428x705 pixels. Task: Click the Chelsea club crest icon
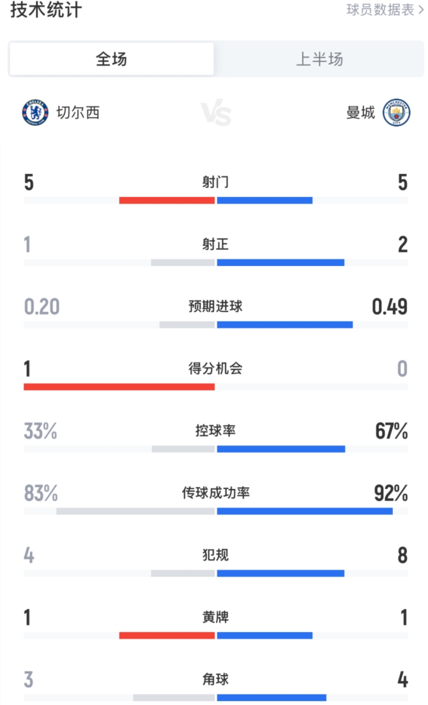[34, 113]
